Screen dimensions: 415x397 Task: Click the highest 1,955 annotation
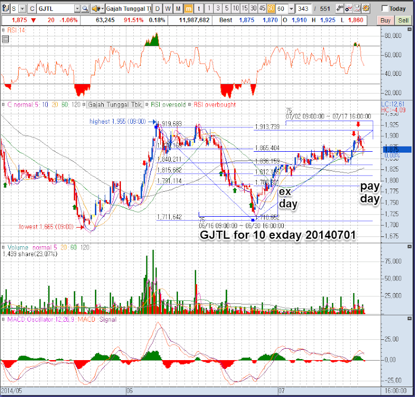pyautogui.click(x=118, y=122)
